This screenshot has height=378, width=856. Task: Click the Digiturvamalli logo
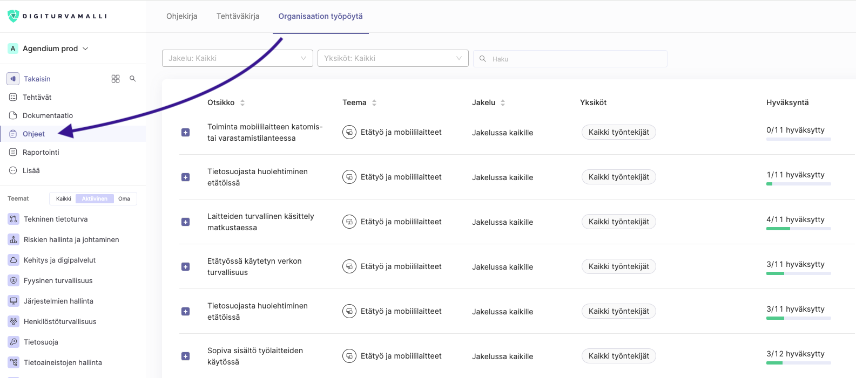coord(57,16)
